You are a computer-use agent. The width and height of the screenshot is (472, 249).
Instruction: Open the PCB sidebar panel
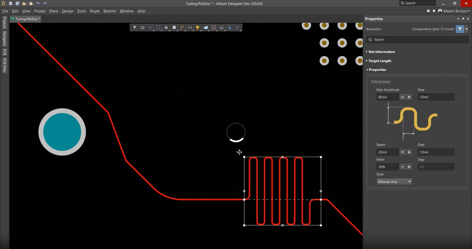(4, 52)
